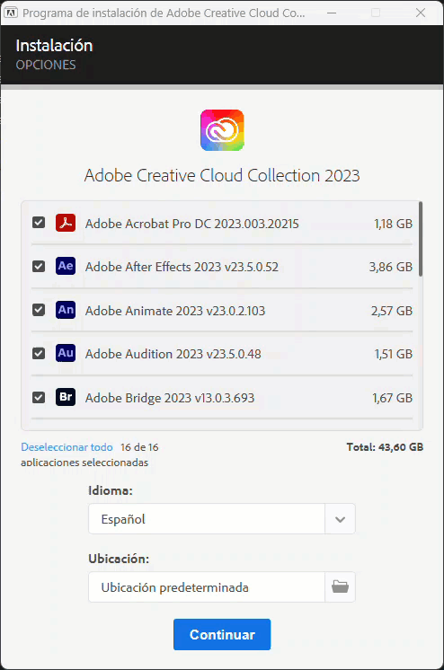
Task: Toggle the Adobe Bridge 2023 checkbox
Action: click(x=39, y=397)
